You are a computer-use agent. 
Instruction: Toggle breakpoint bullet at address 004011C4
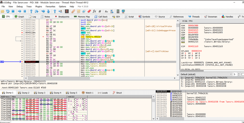(22, 41)
